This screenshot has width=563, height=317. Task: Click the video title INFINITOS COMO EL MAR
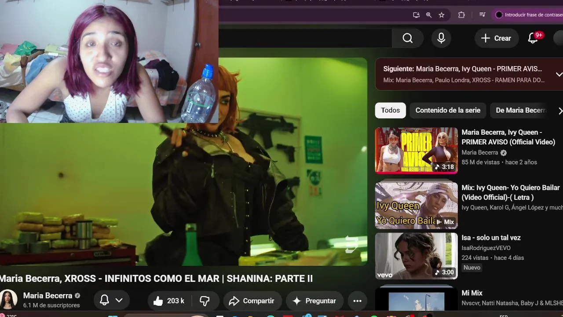click(156, 279)
